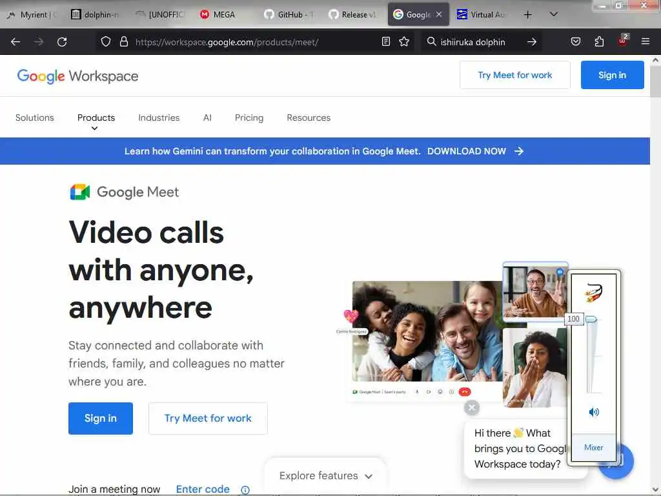Screen dimensions: 661x496
Task: Switch to the Myrient tab
Action: (32, 15)
